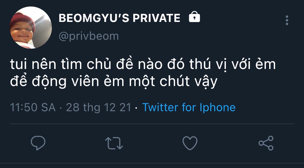The width and height of the screenshot is (304, 168).
Task: Open the share icon for this tweet
Action: pyautogui.click(x=266, y=143)
